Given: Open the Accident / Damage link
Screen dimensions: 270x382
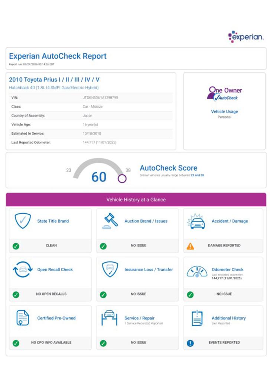Looking at the screenshot, I should [x=230, y=221].
